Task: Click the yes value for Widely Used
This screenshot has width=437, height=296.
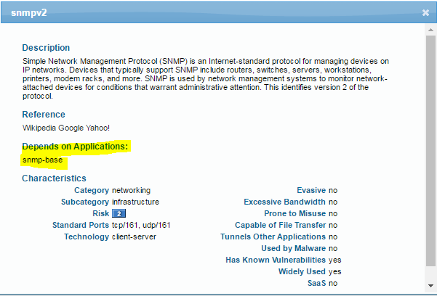Action: pyautogui.click(x=334, y=272)
